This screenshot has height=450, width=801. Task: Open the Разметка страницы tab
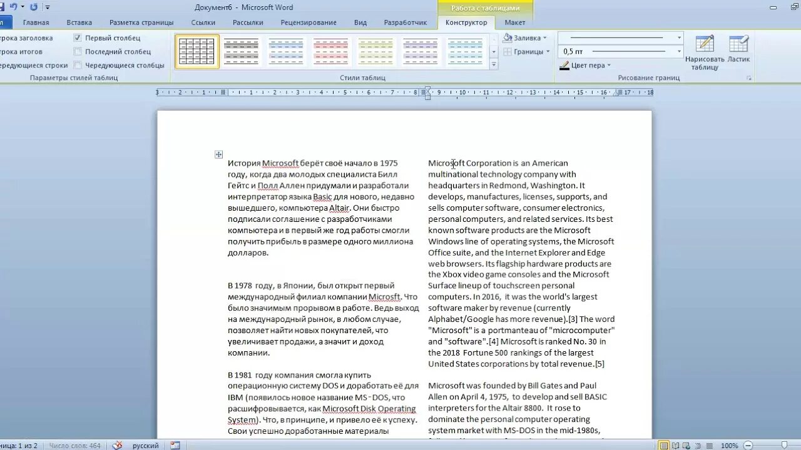tap(141, 22)
